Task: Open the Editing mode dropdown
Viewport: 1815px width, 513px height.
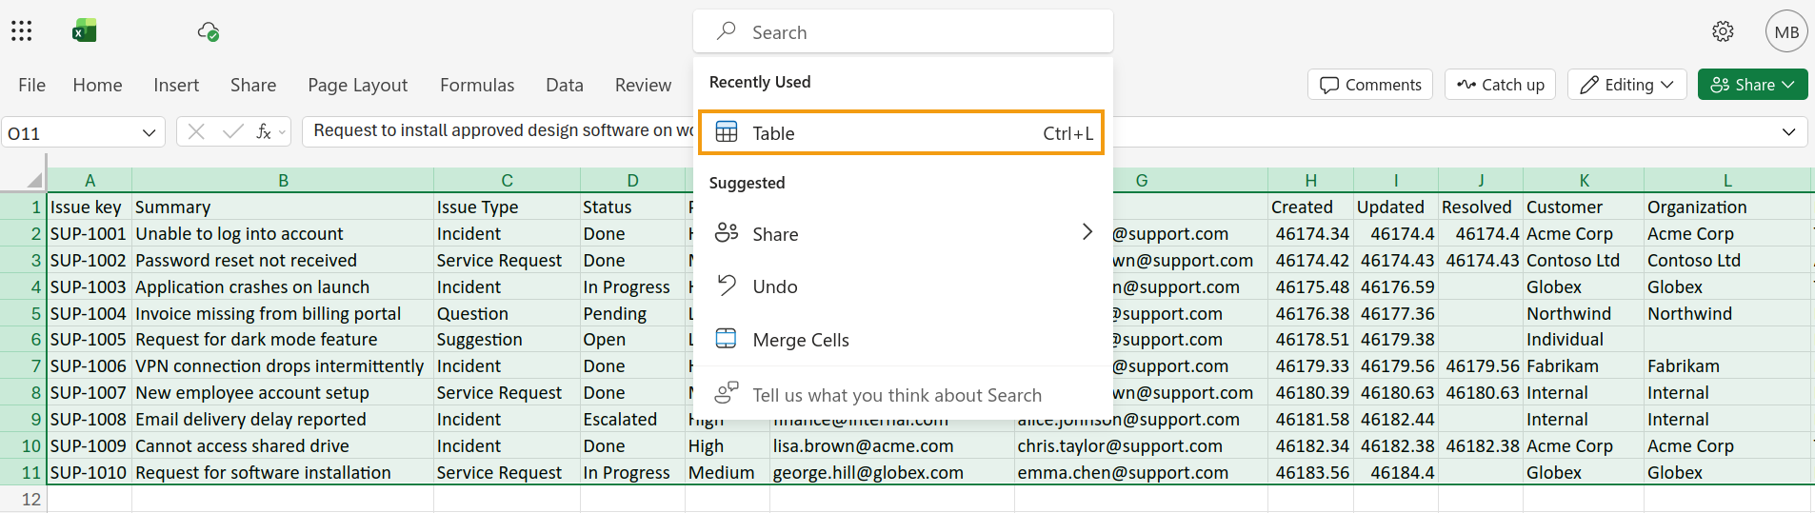Action: tap(1627, 85)
